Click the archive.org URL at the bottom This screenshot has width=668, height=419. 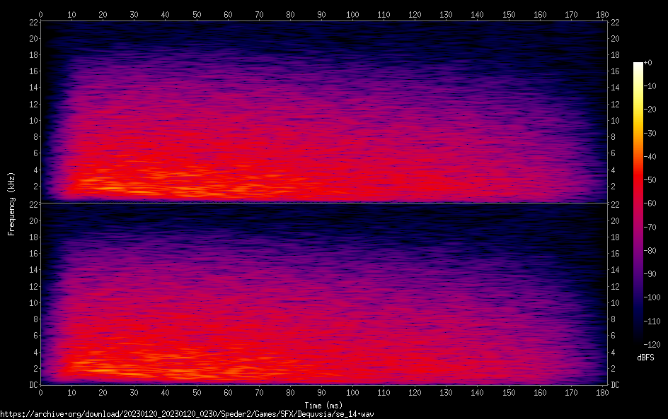[187, 414]
